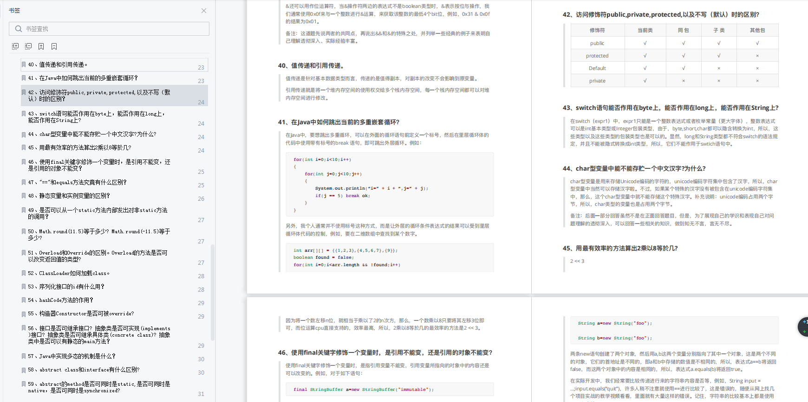Open bookmark 55 on Constructor being overridden
808x402 pixels.
point(114,313)
